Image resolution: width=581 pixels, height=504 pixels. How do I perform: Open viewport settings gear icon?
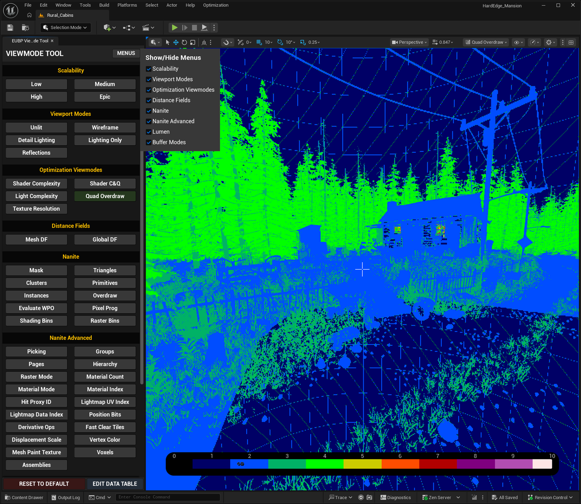[550, 42]
